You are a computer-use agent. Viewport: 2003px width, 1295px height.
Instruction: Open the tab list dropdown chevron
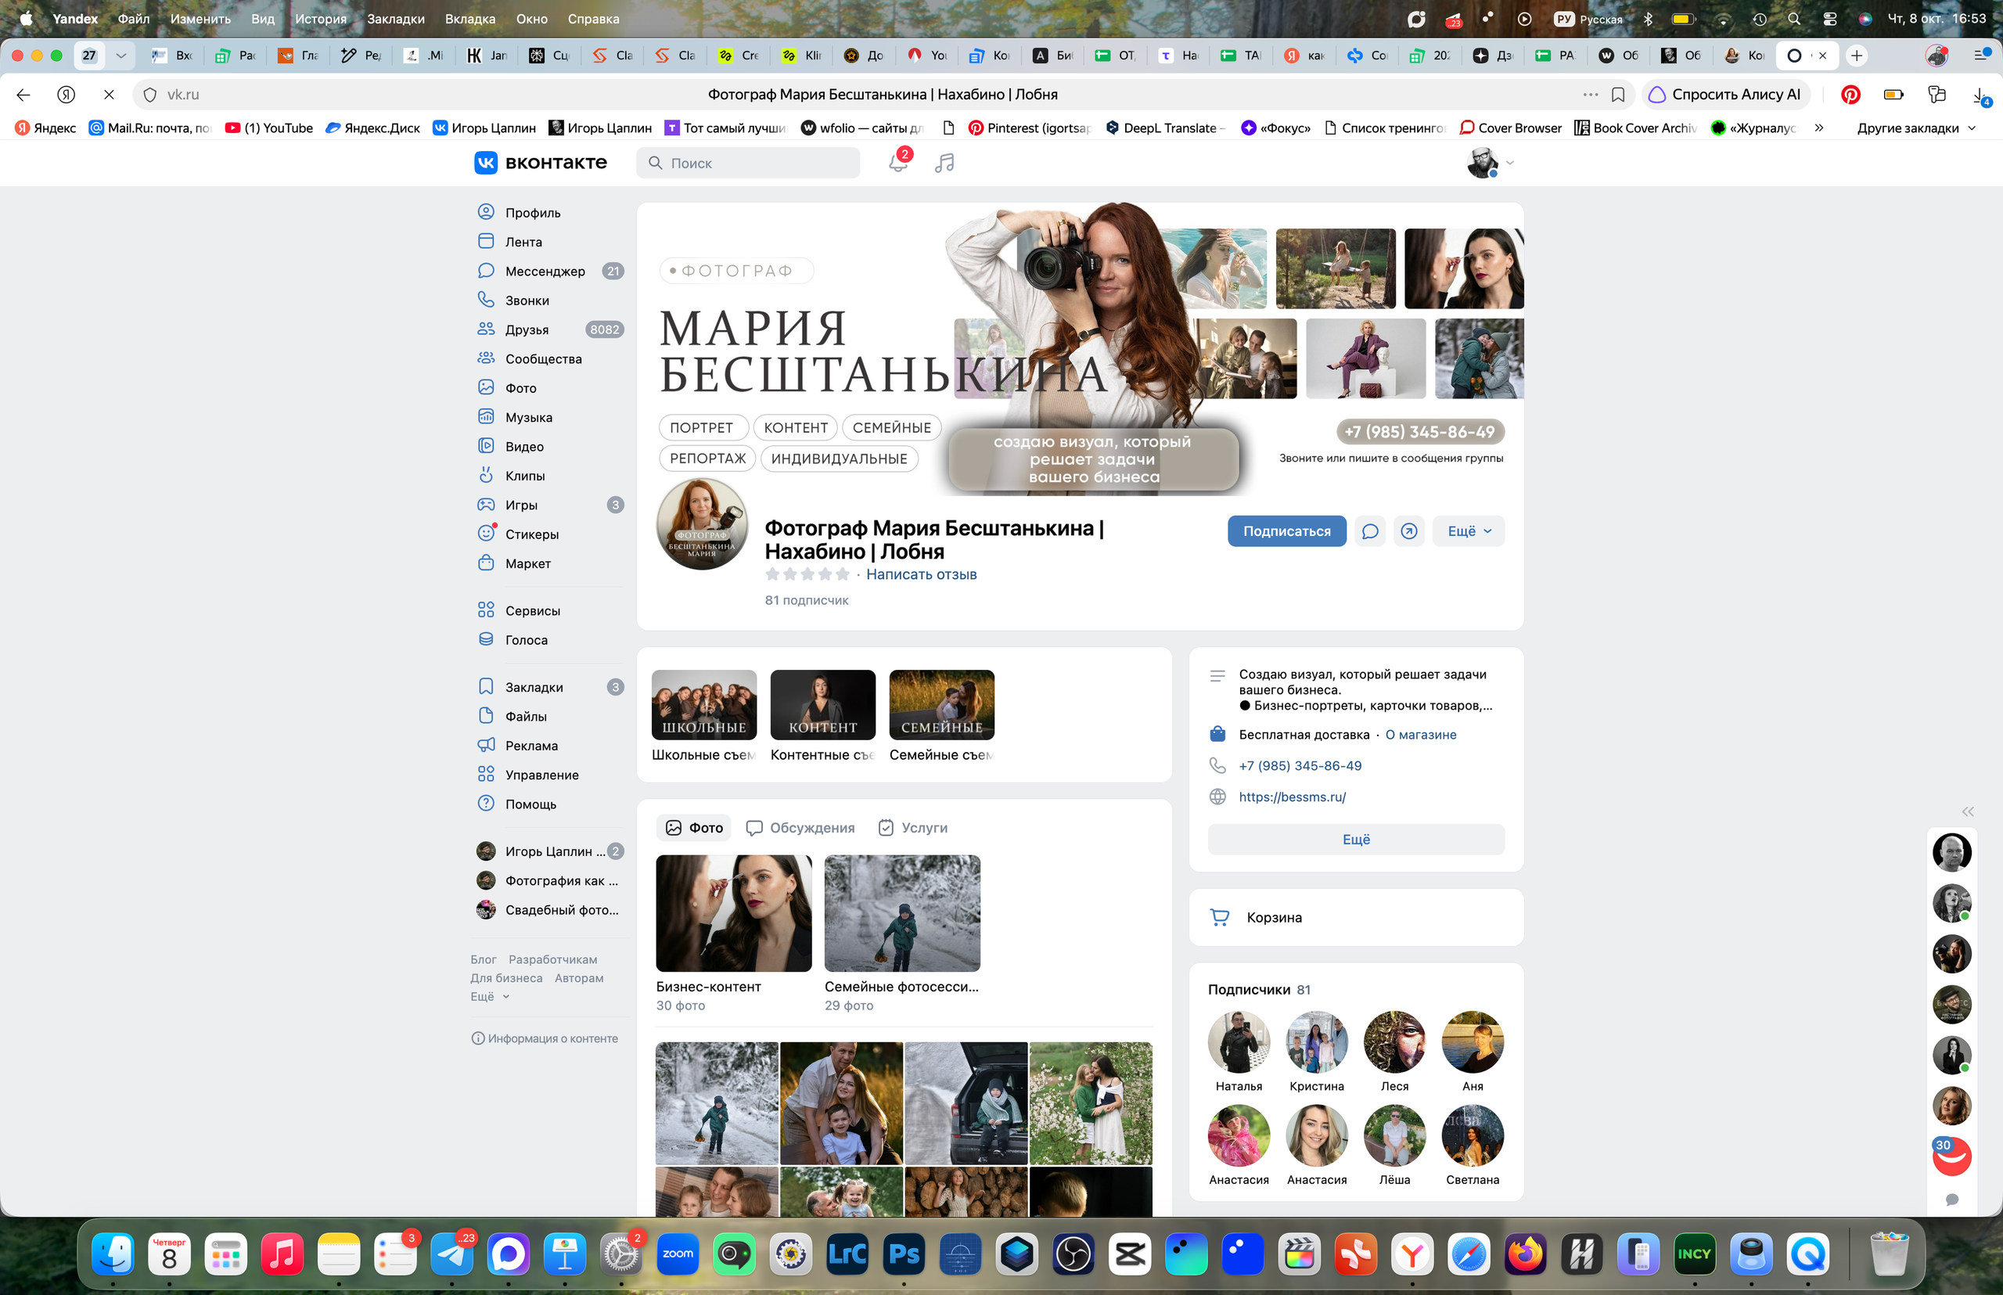(121, 56)
